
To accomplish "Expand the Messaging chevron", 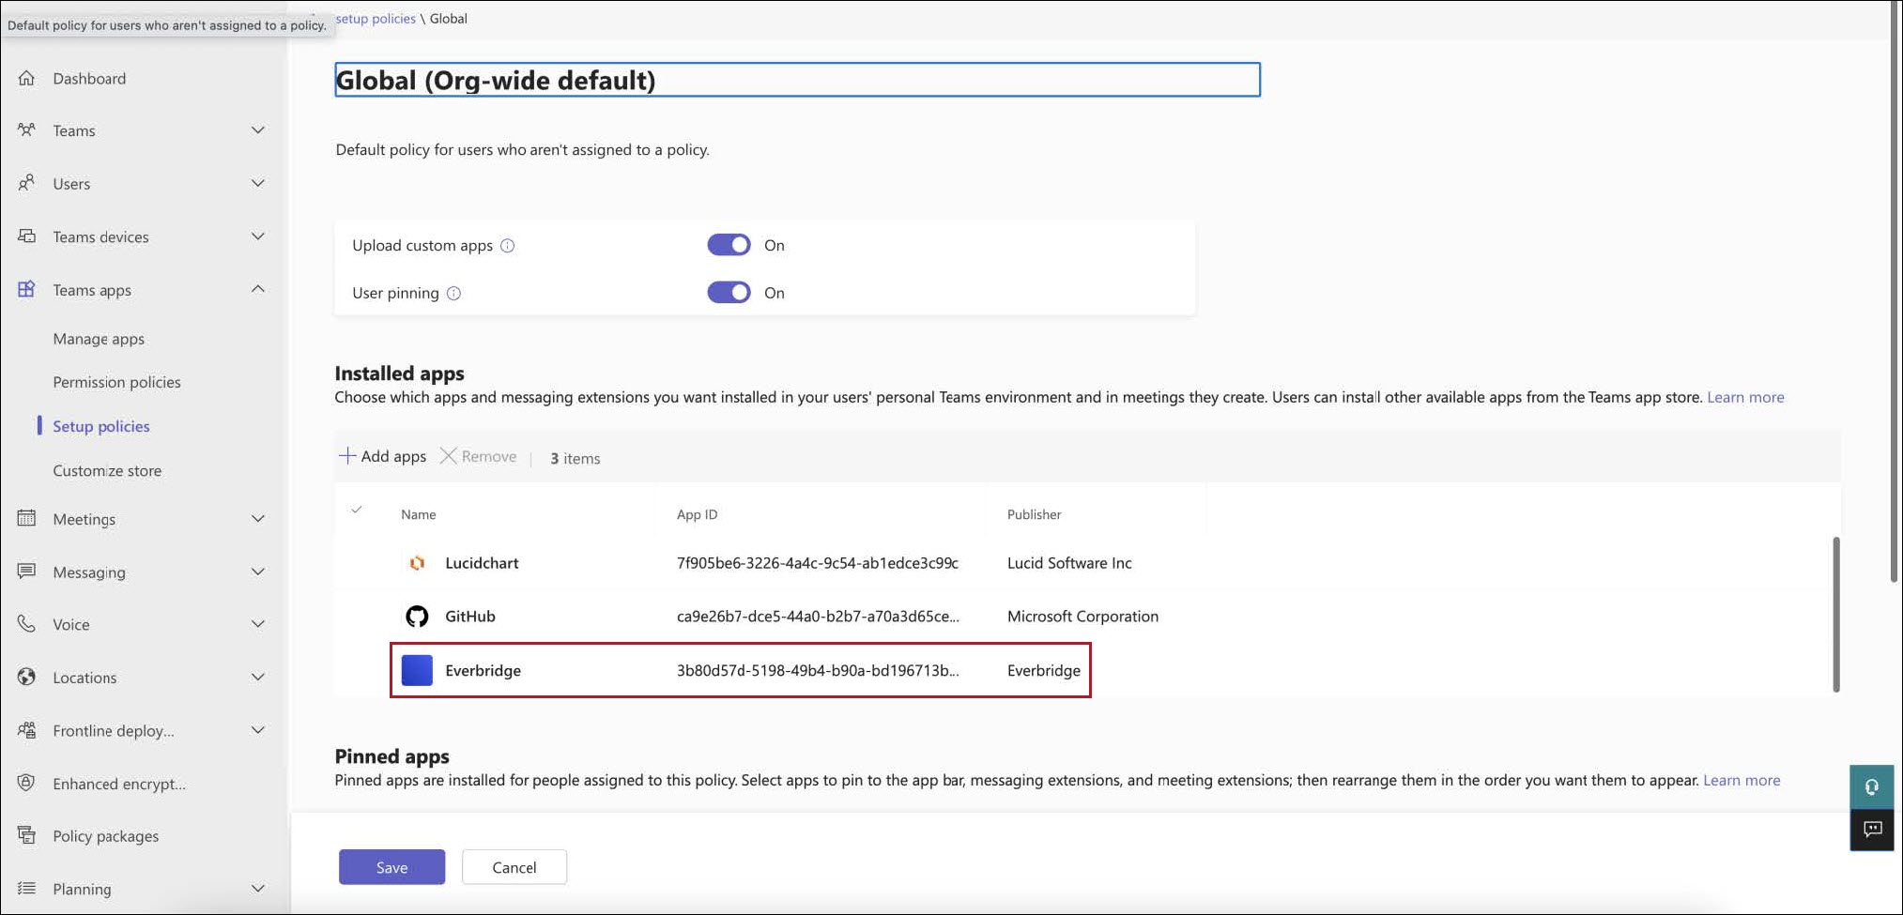I will tap(257, 572).
